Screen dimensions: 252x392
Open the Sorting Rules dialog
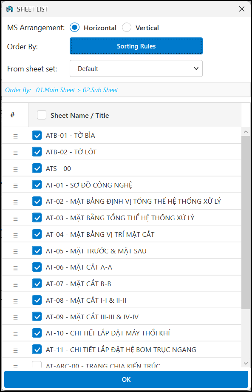136,46
